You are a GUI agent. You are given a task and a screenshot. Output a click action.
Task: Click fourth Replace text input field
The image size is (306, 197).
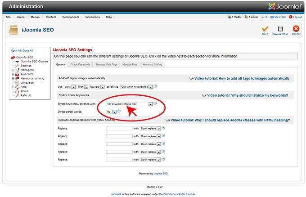(119, 152)
